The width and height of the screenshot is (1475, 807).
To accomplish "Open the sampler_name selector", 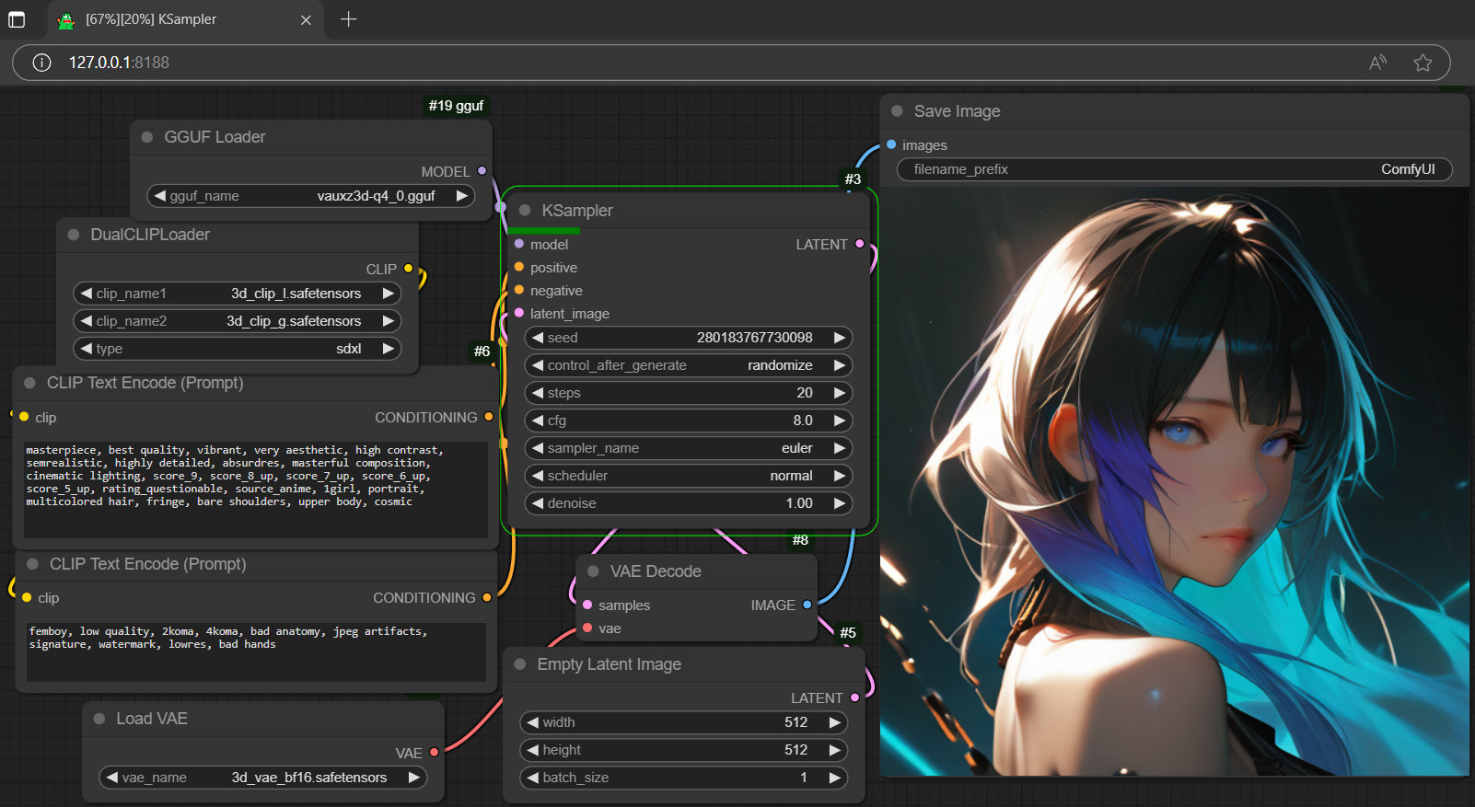I will 689,448.
